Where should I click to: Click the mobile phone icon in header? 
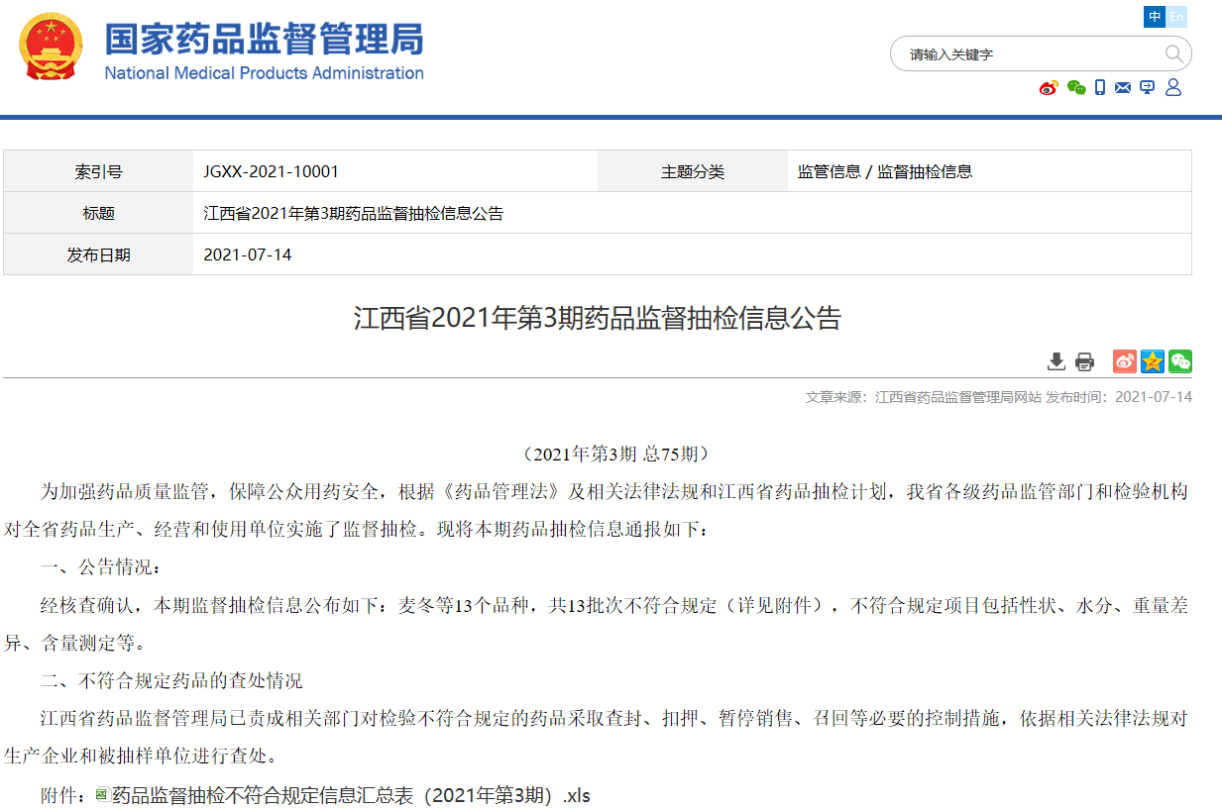pos(1100,88)
